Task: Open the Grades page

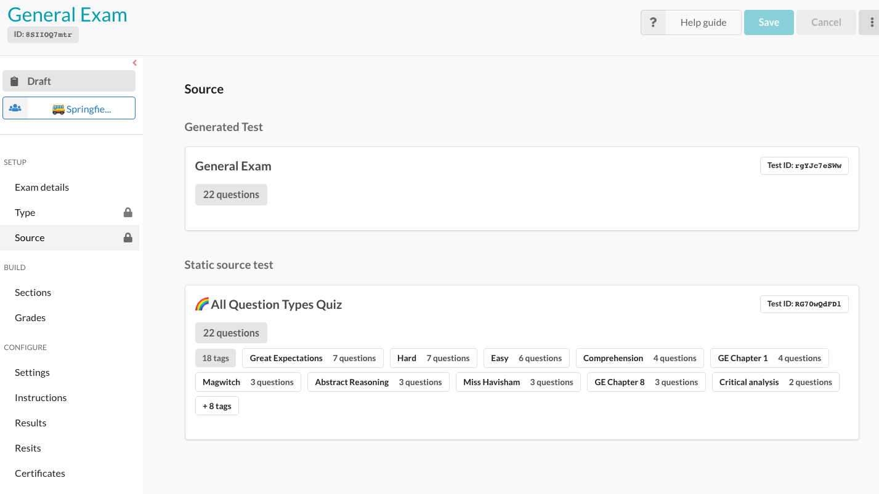Action: click(30, 318)
